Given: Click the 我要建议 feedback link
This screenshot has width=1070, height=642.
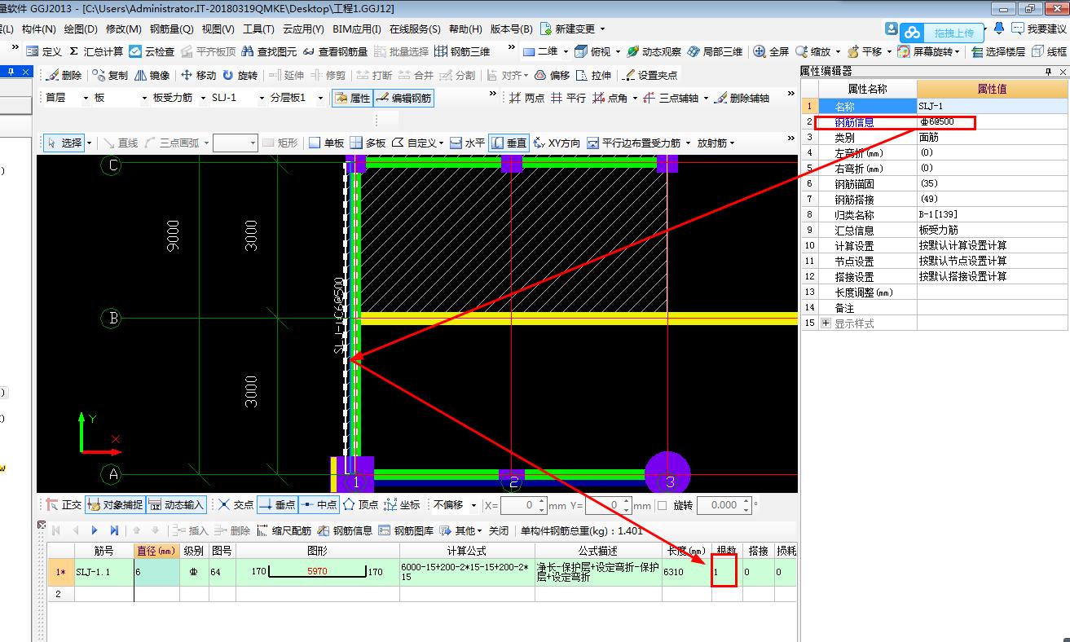Looking at the screenshot, I should [1039, 29].
